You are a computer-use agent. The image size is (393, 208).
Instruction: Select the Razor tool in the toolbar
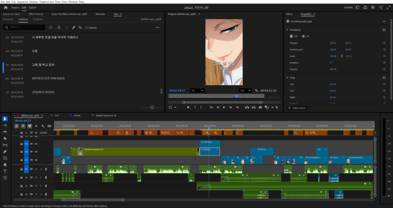point(5,138)
